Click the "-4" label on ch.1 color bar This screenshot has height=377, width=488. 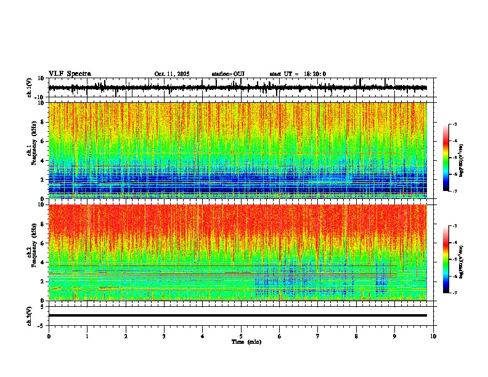pos(454,141)
